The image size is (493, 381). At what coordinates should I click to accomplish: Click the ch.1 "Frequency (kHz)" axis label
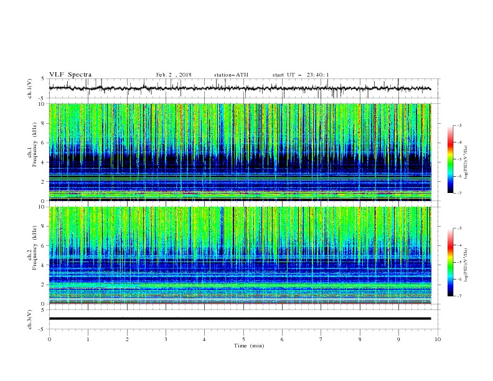(x=34, y=145)
